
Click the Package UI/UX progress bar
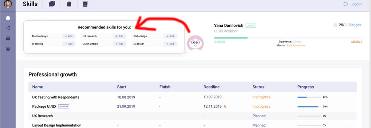click(309, 107)
